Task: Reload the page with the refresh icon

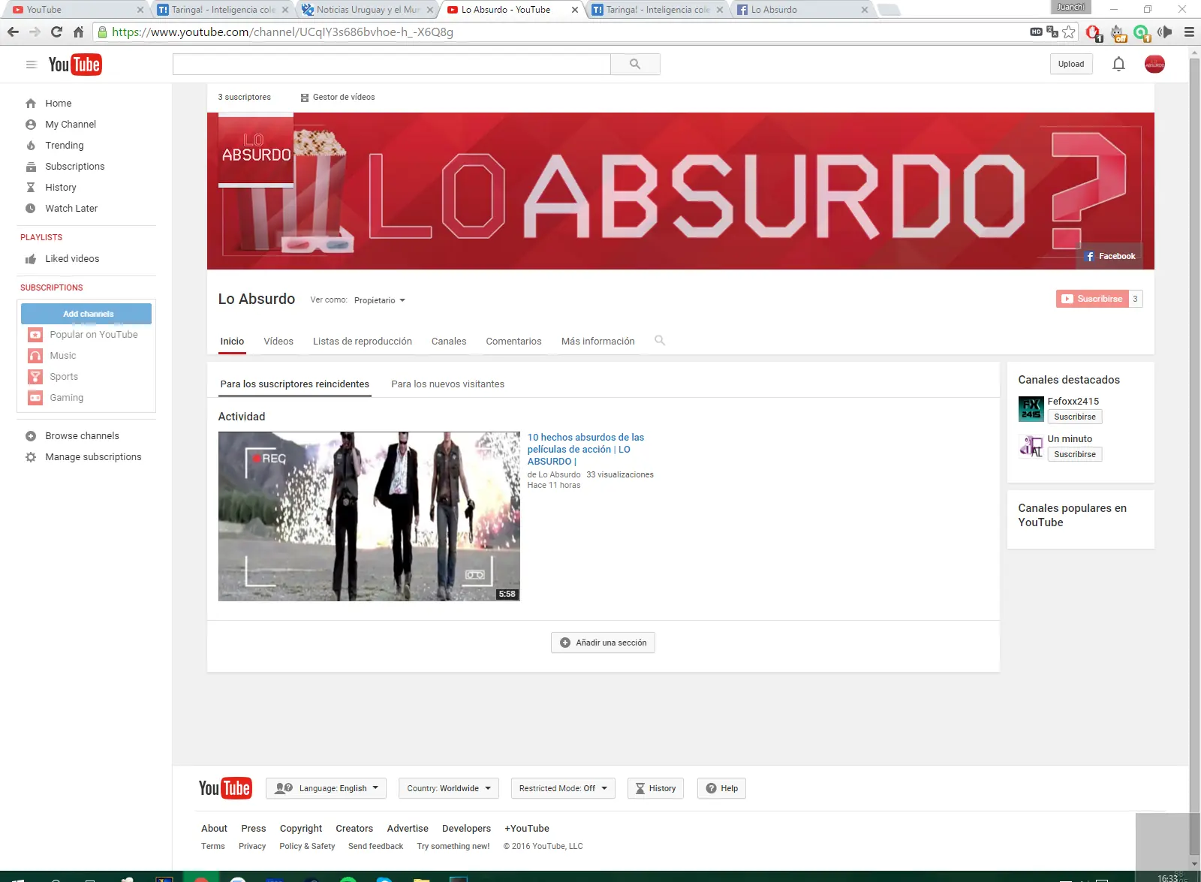Action: [x=56, y=32]
